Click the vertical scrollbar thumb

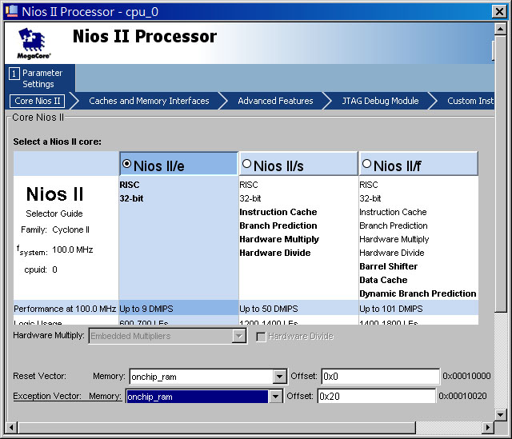[x=500, y=174]
